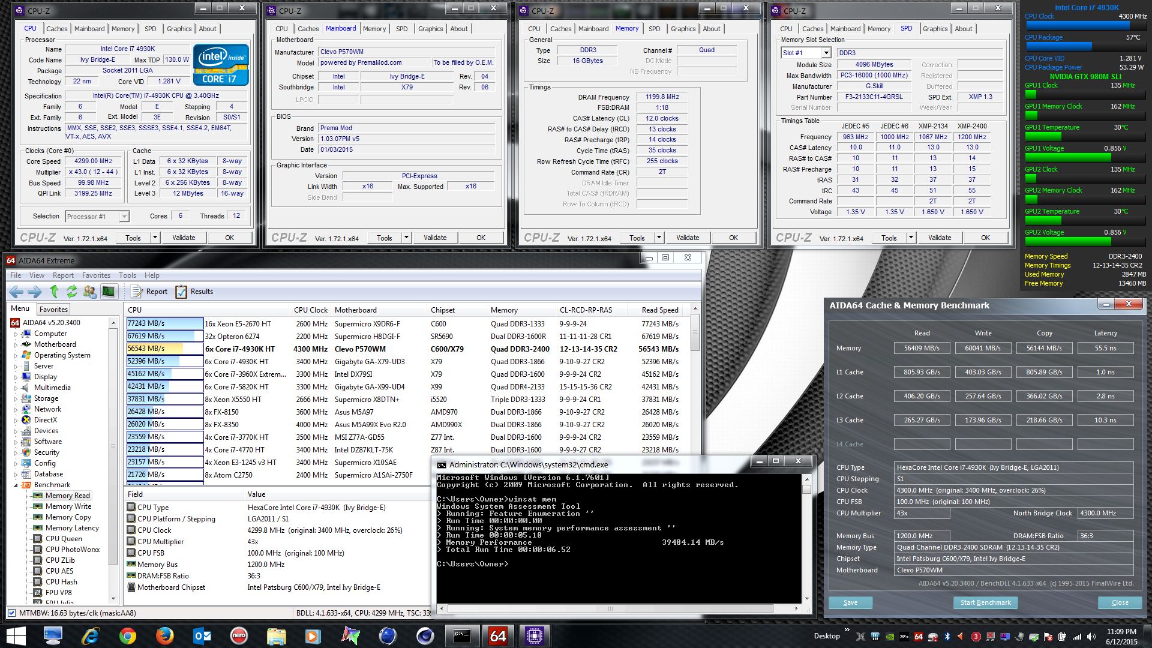The height and width of the screenshot is (648, 1152).
Task: Click the AIDA64 icon in the Windows taskbar
Action: point(497,635)
